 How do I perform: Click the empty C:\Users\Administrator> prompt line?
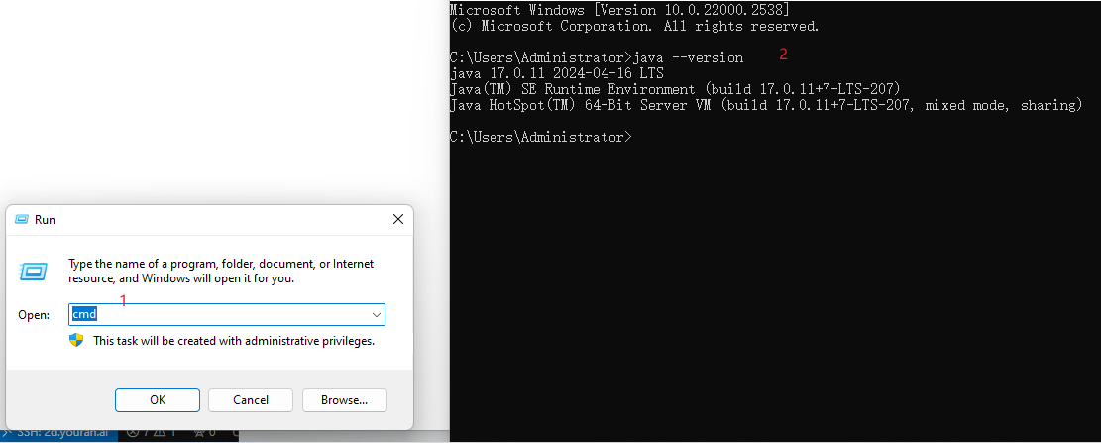coord(541,137)
